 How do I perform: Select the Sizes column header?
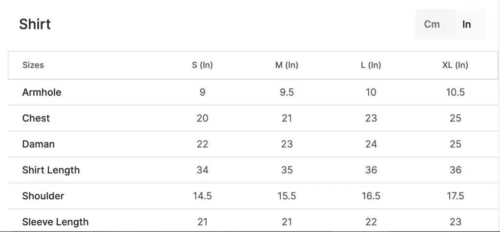pos(33,65)
